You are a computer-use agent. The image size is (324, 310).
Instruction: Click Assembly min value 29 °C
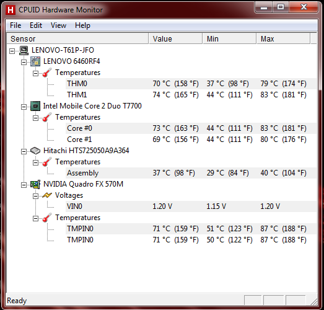click(228, 173)
